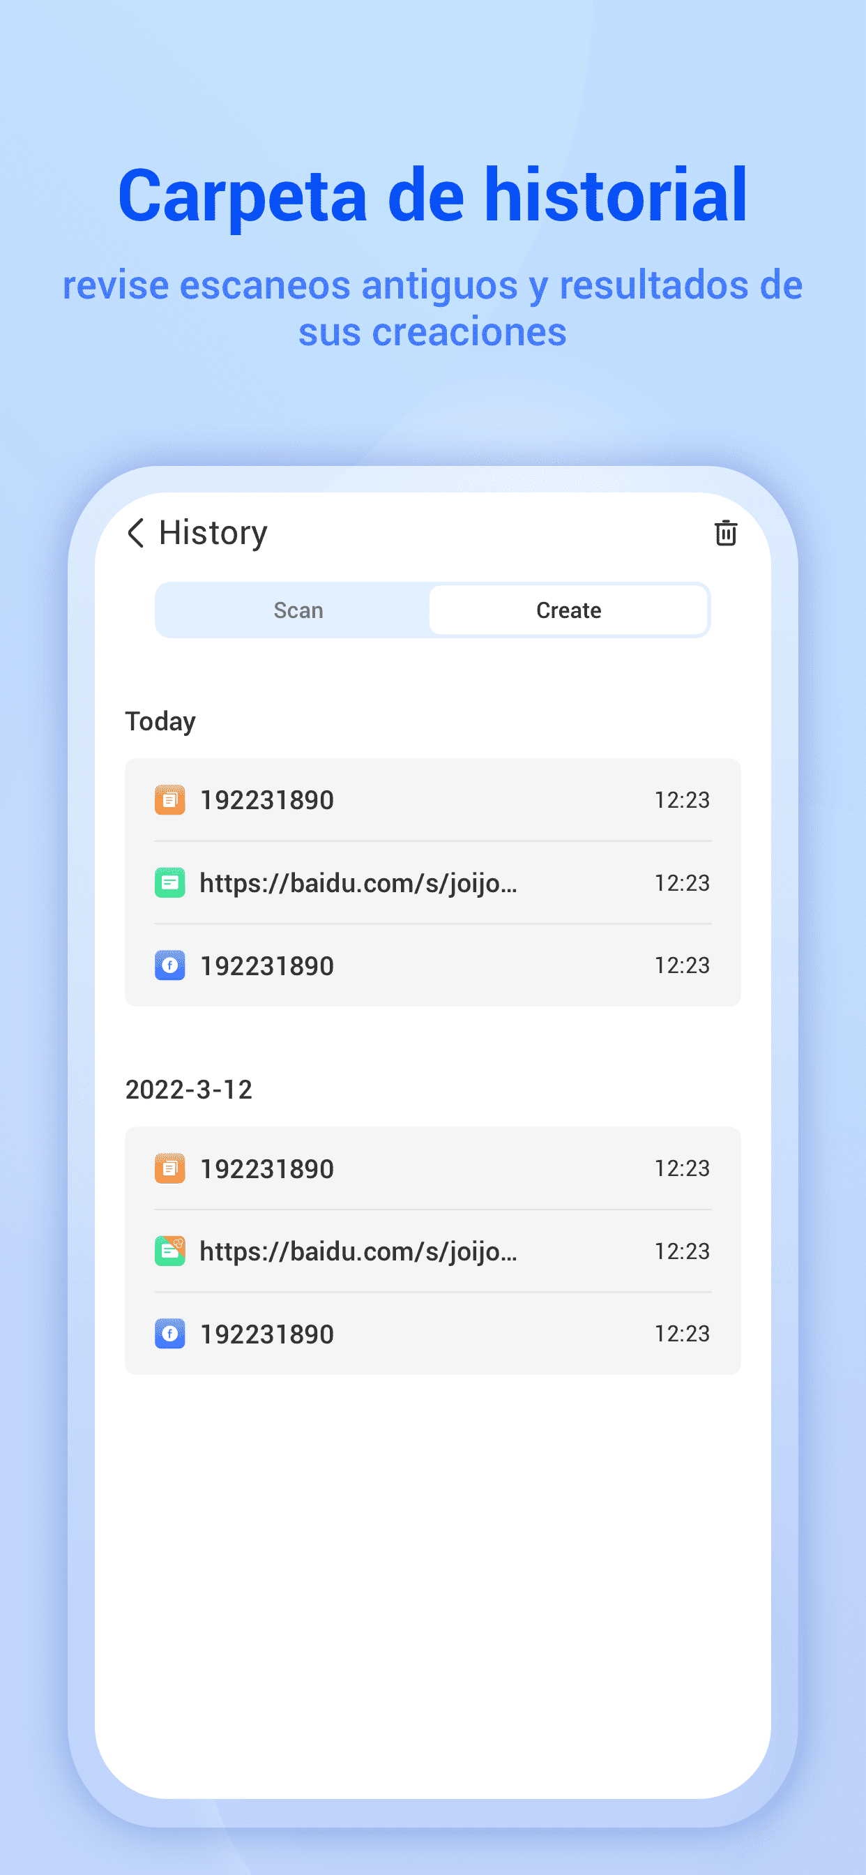Click the orange document icon under Today
Viewport: 866px width, 1875px height.
[x=169, y=800]
